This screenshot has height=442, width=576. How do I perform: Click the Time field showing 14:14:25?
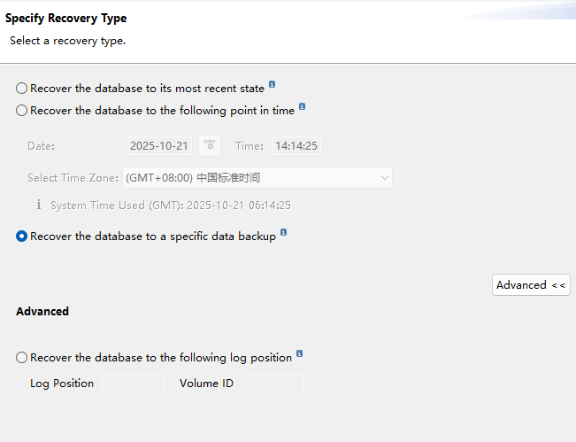[x=296, y=145]
